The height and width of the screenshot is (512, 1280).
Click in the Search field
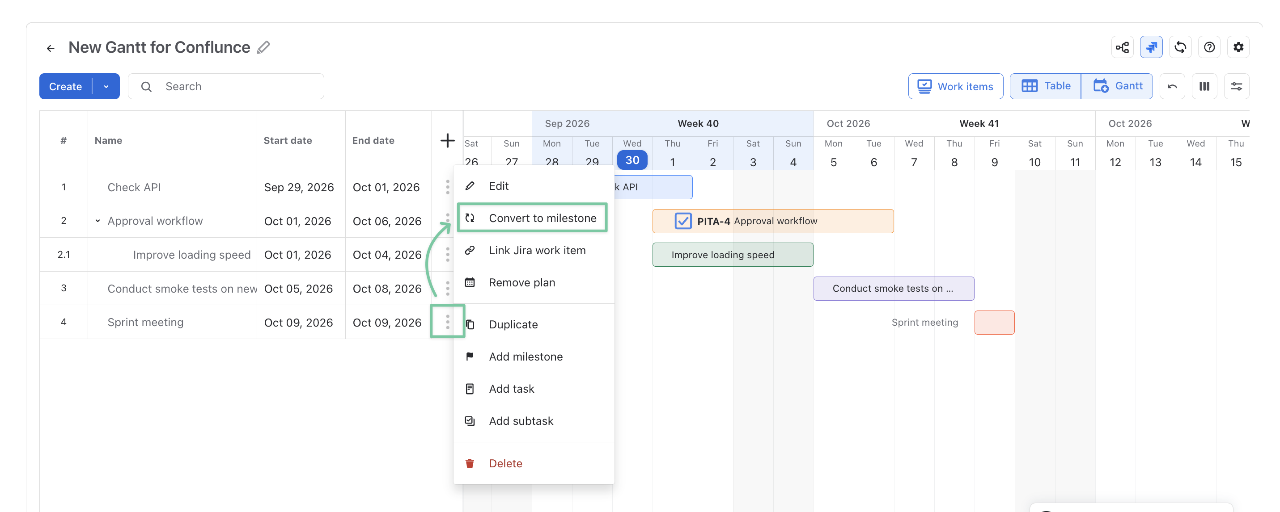(x=226, y=86)
